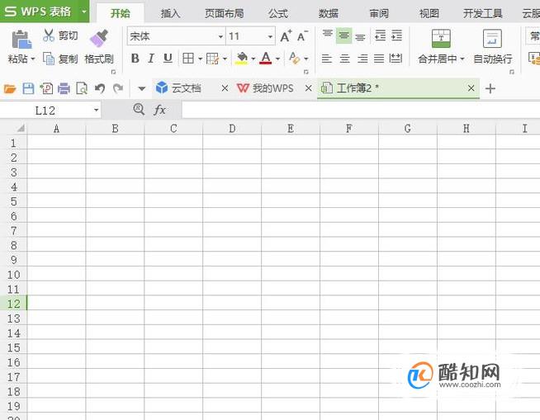
Task: Decrease indent icon
Action: [x=380, y=35]
